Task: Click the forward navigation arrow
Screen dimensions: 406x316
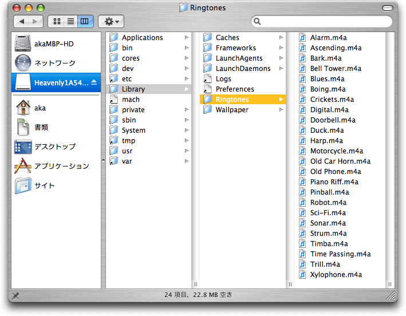Action: (x=35, y=21)
